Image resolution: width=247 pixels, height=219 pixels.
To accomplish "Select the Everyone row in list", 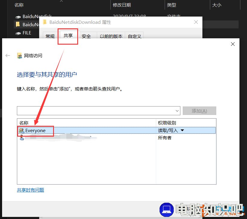I will (x=117, y=130).
